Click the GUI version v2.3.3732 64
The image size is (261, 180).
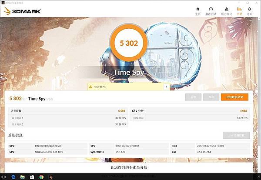click(204, 152)
